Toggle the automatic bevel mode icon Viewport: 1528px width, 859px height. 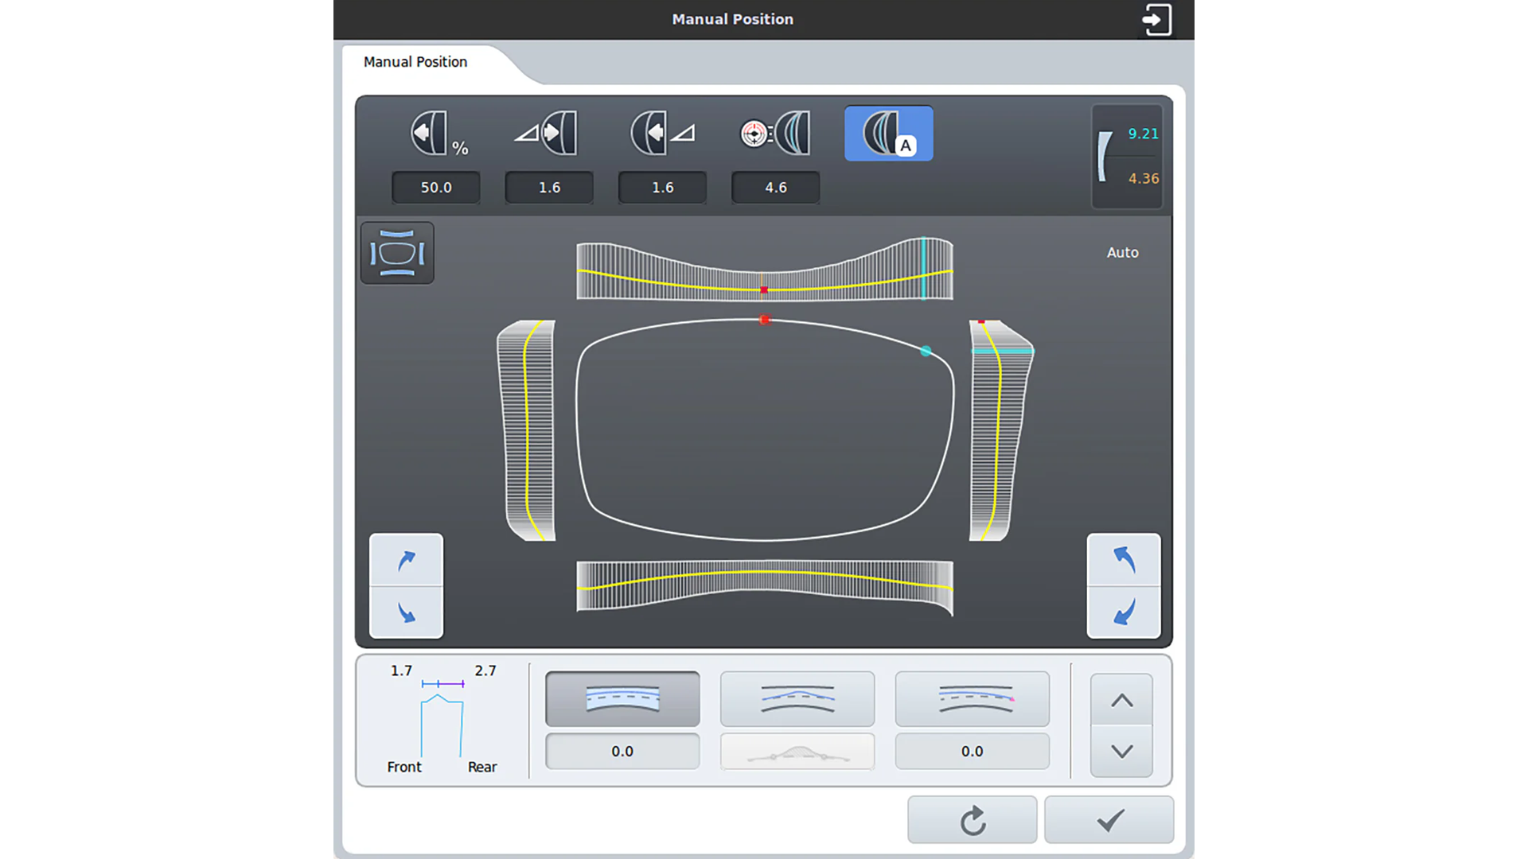[888, 134]
